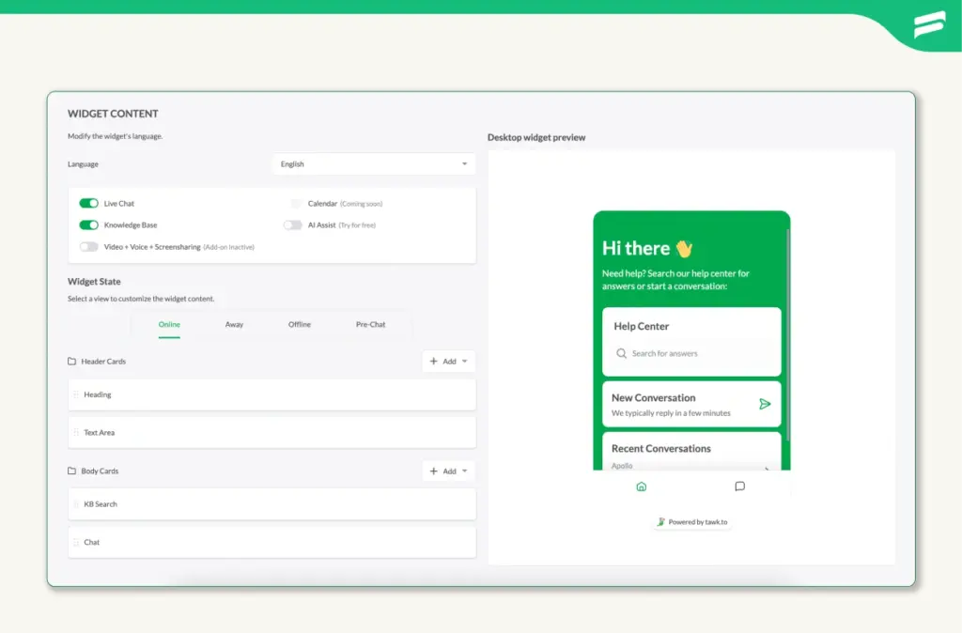
Task: Click the drag handle on Chat row
Action: 76,542
